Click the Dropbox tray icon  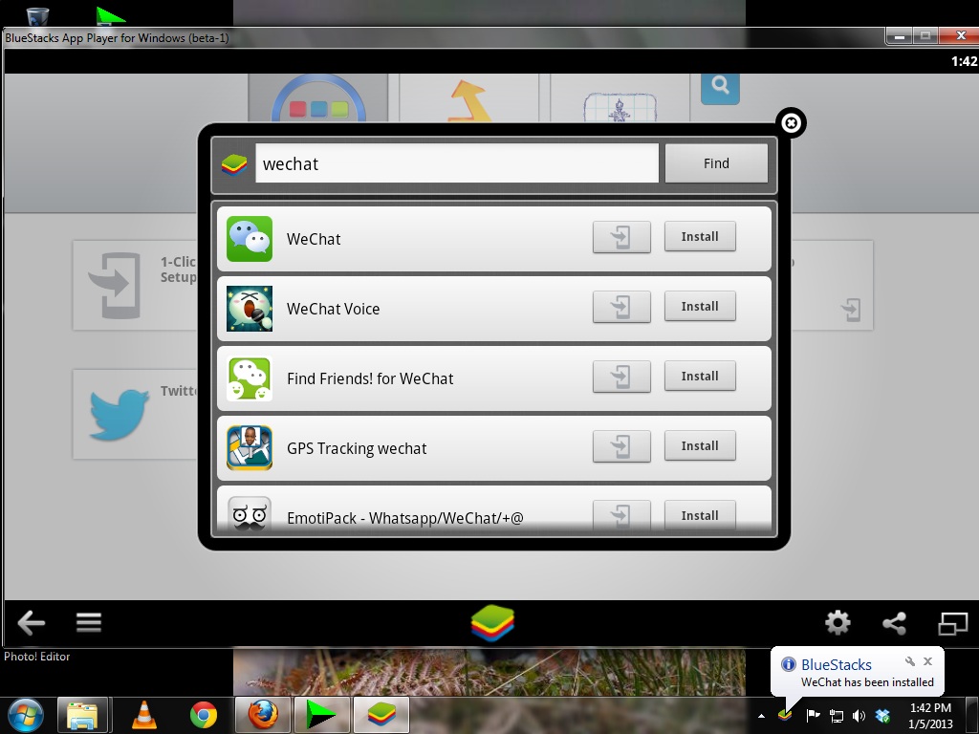(x=882, y=715)
